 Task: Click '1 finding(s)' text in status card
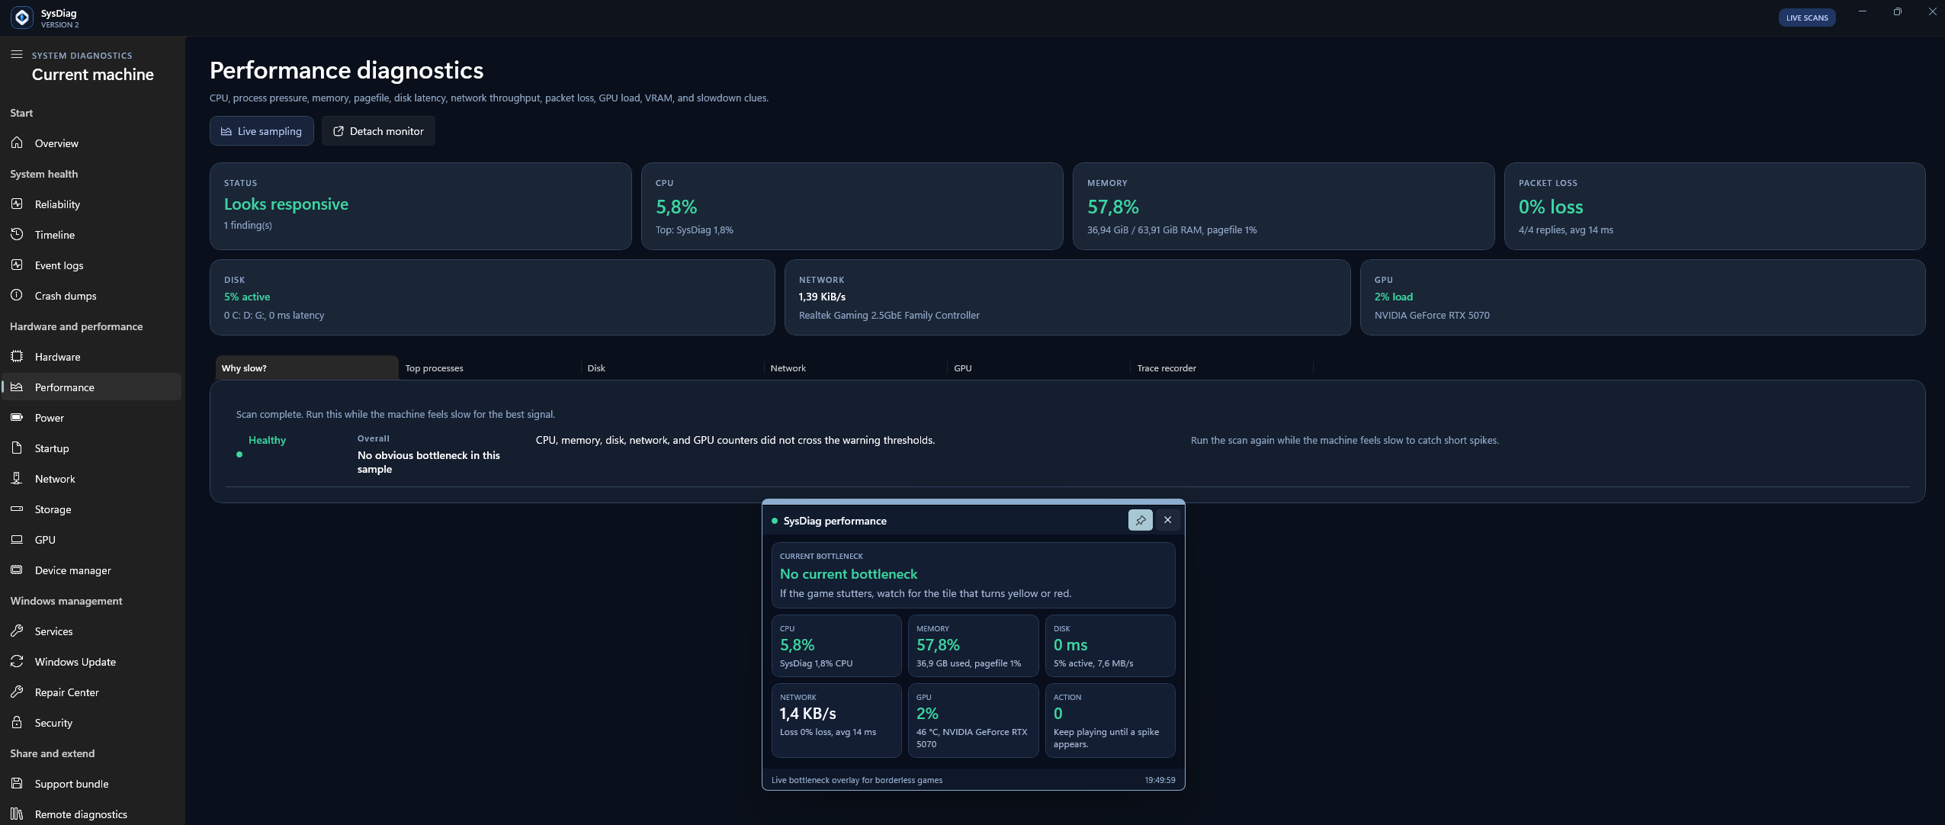[x=248, y=225]
